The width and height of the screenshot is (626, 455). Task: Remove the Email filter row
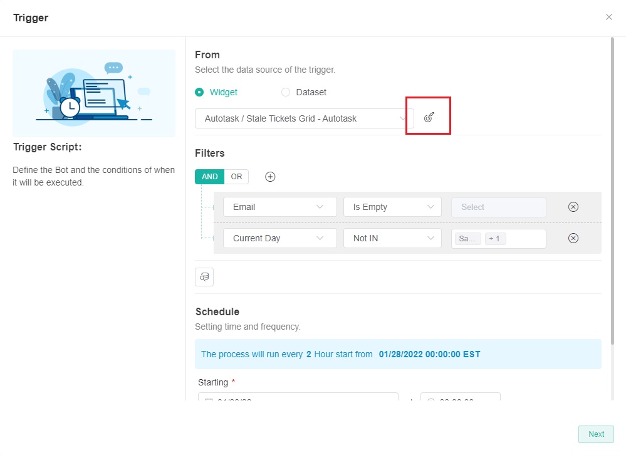click(573, 207)
